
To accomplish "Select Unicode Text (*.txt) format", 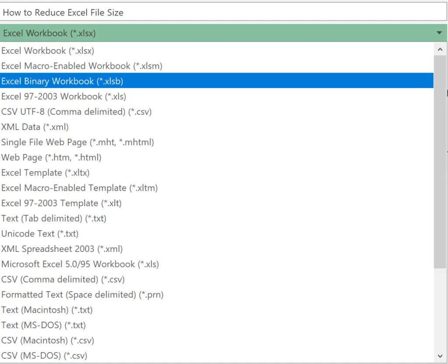I will [x=217, y=234].
